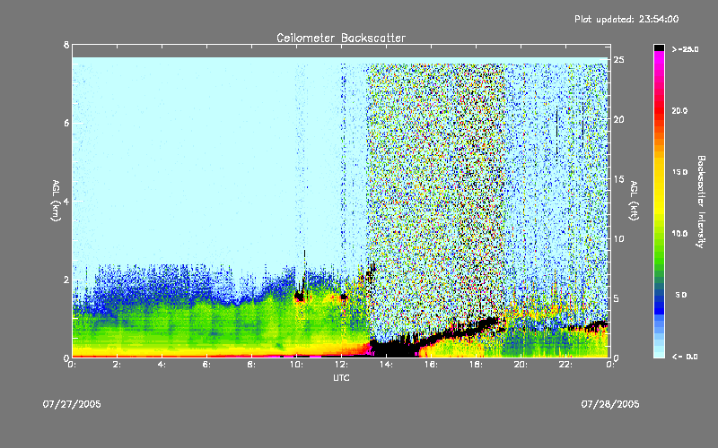Click the "Plot updated: 23:54:00" timestamp
718x448 pixels.
pyautogui.click(x=626, y=19)
